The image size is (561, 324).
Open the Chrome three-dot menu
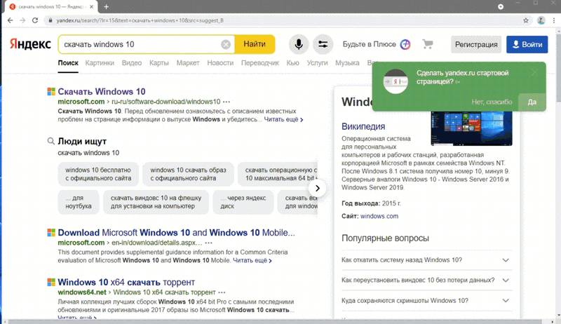click(554, 20)
